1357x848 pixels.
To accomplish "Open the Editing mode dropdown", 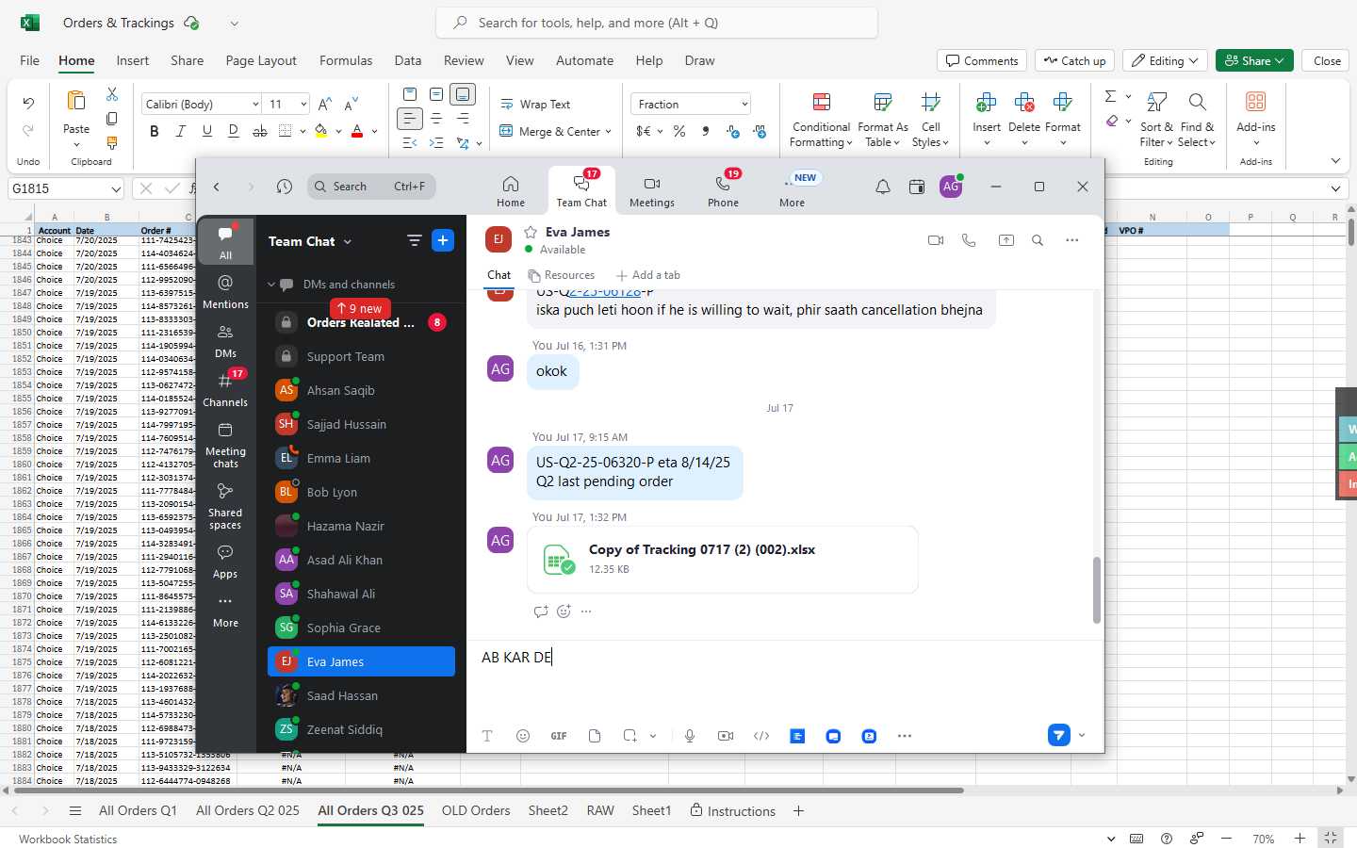I will coord(1166,60).
